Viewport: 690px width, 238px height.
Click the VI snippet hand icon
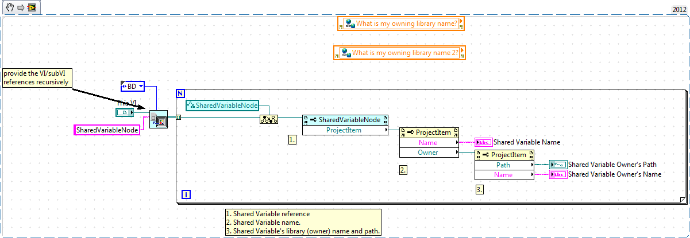pos(9,7)
